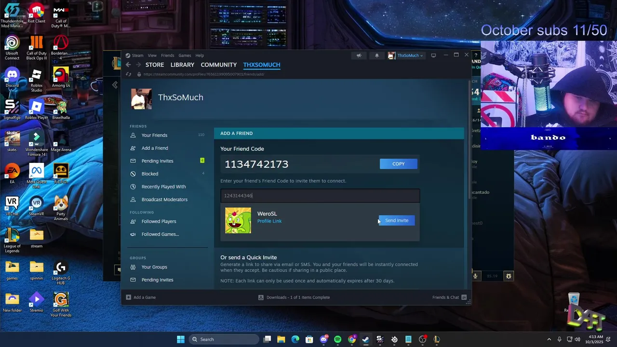Click the taskbar Search box

pos(224,339)
